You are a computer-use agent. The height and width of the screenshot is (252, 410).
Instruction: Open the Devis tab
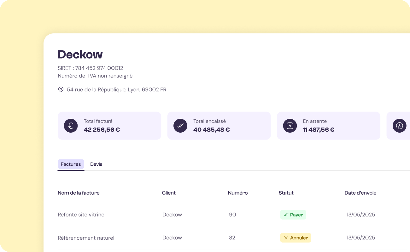click(x=96, y=164)
